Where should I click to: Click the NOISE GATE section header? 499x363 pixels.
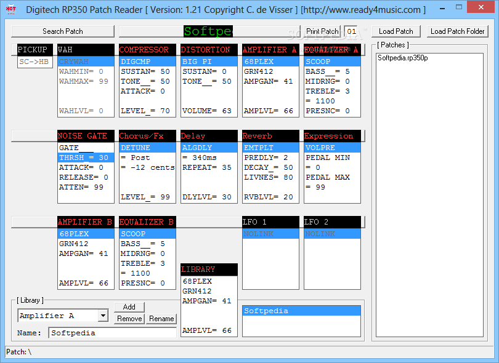[x=86, y=136]
